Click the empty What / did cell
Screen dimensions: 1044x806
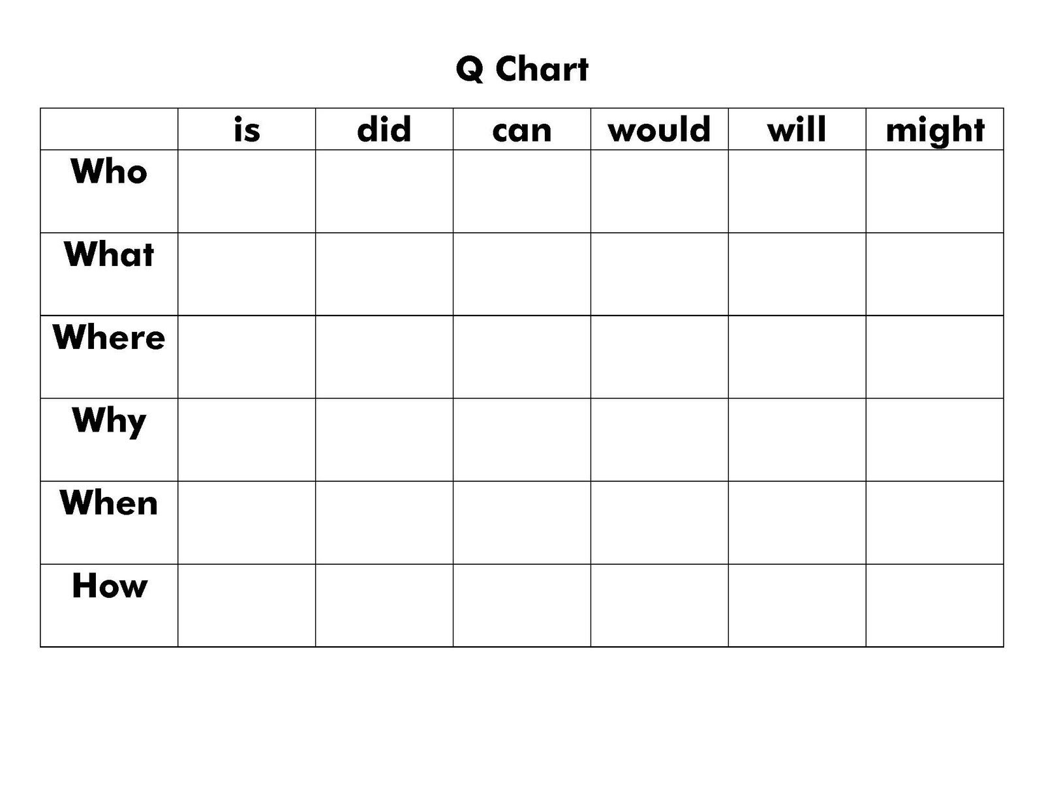pyautogui.click(x=384, y=275)
